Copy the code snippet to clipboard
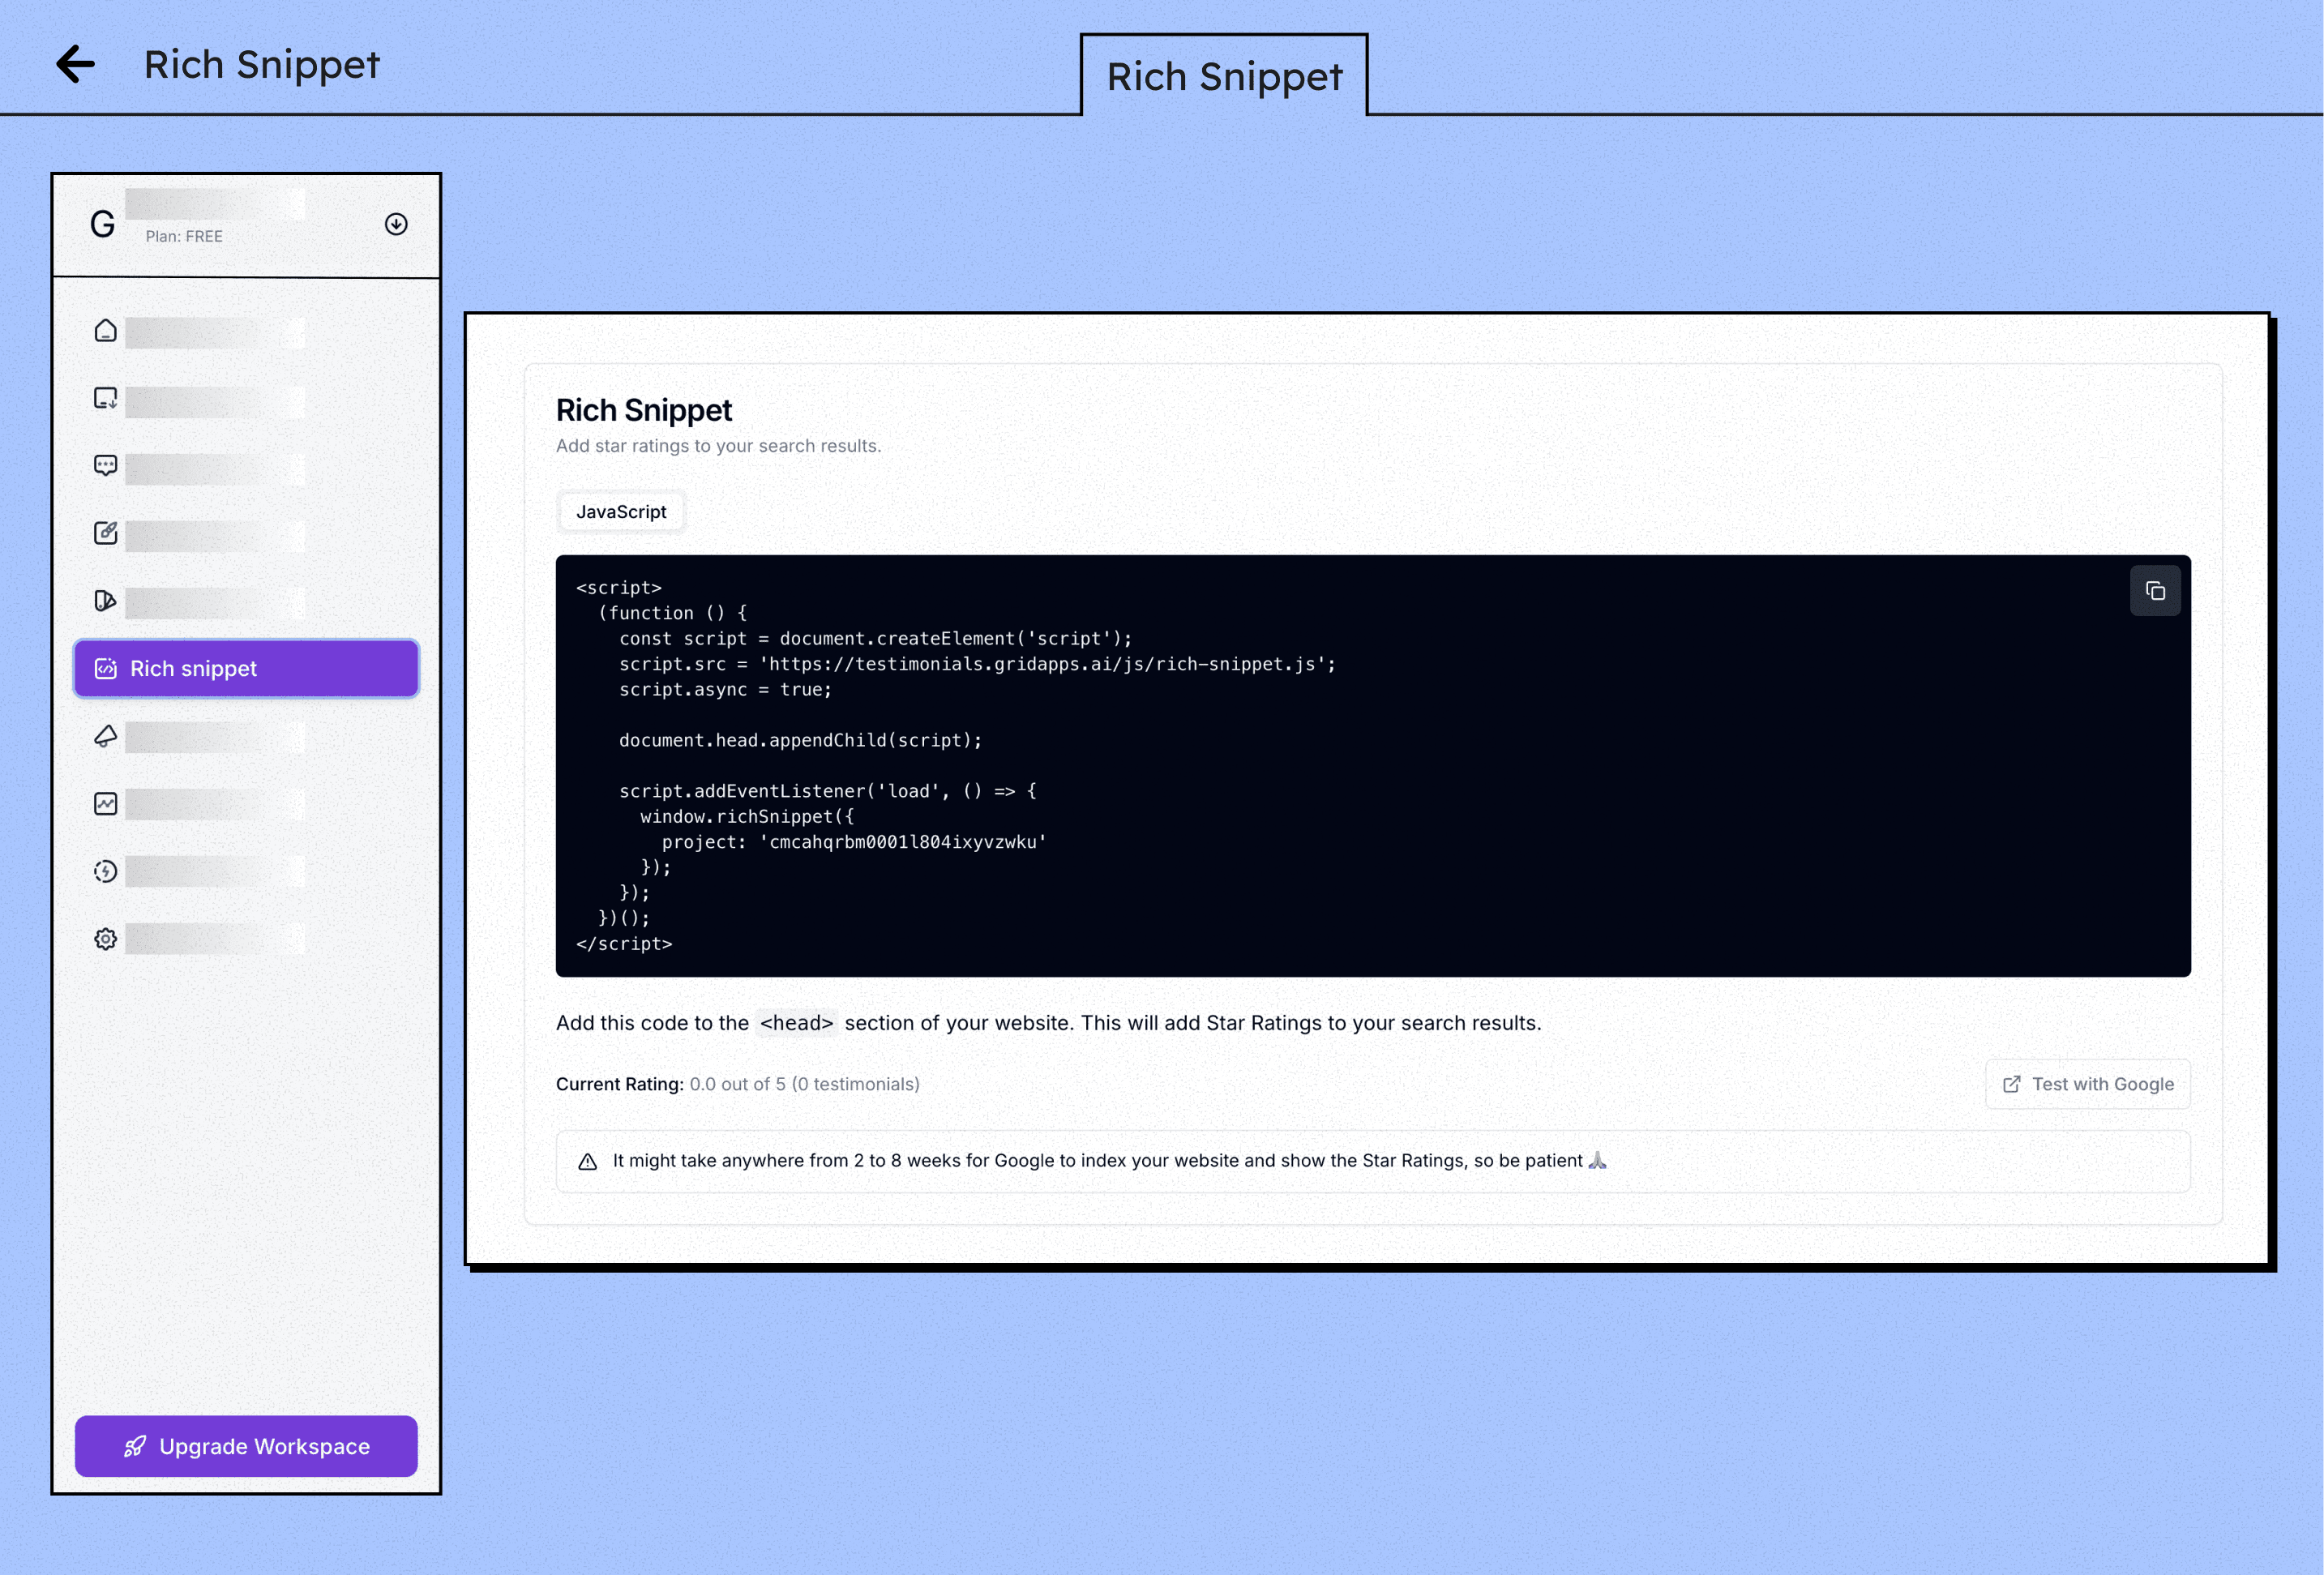The width and height of the screenshot is (2324, 1575). pyautogui.click(x=2155, y=591)
